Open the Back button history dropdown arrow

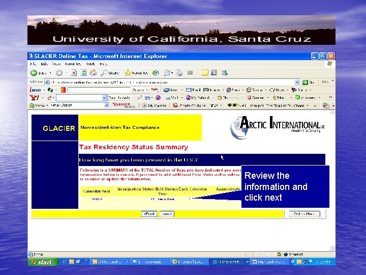[50, 73]
